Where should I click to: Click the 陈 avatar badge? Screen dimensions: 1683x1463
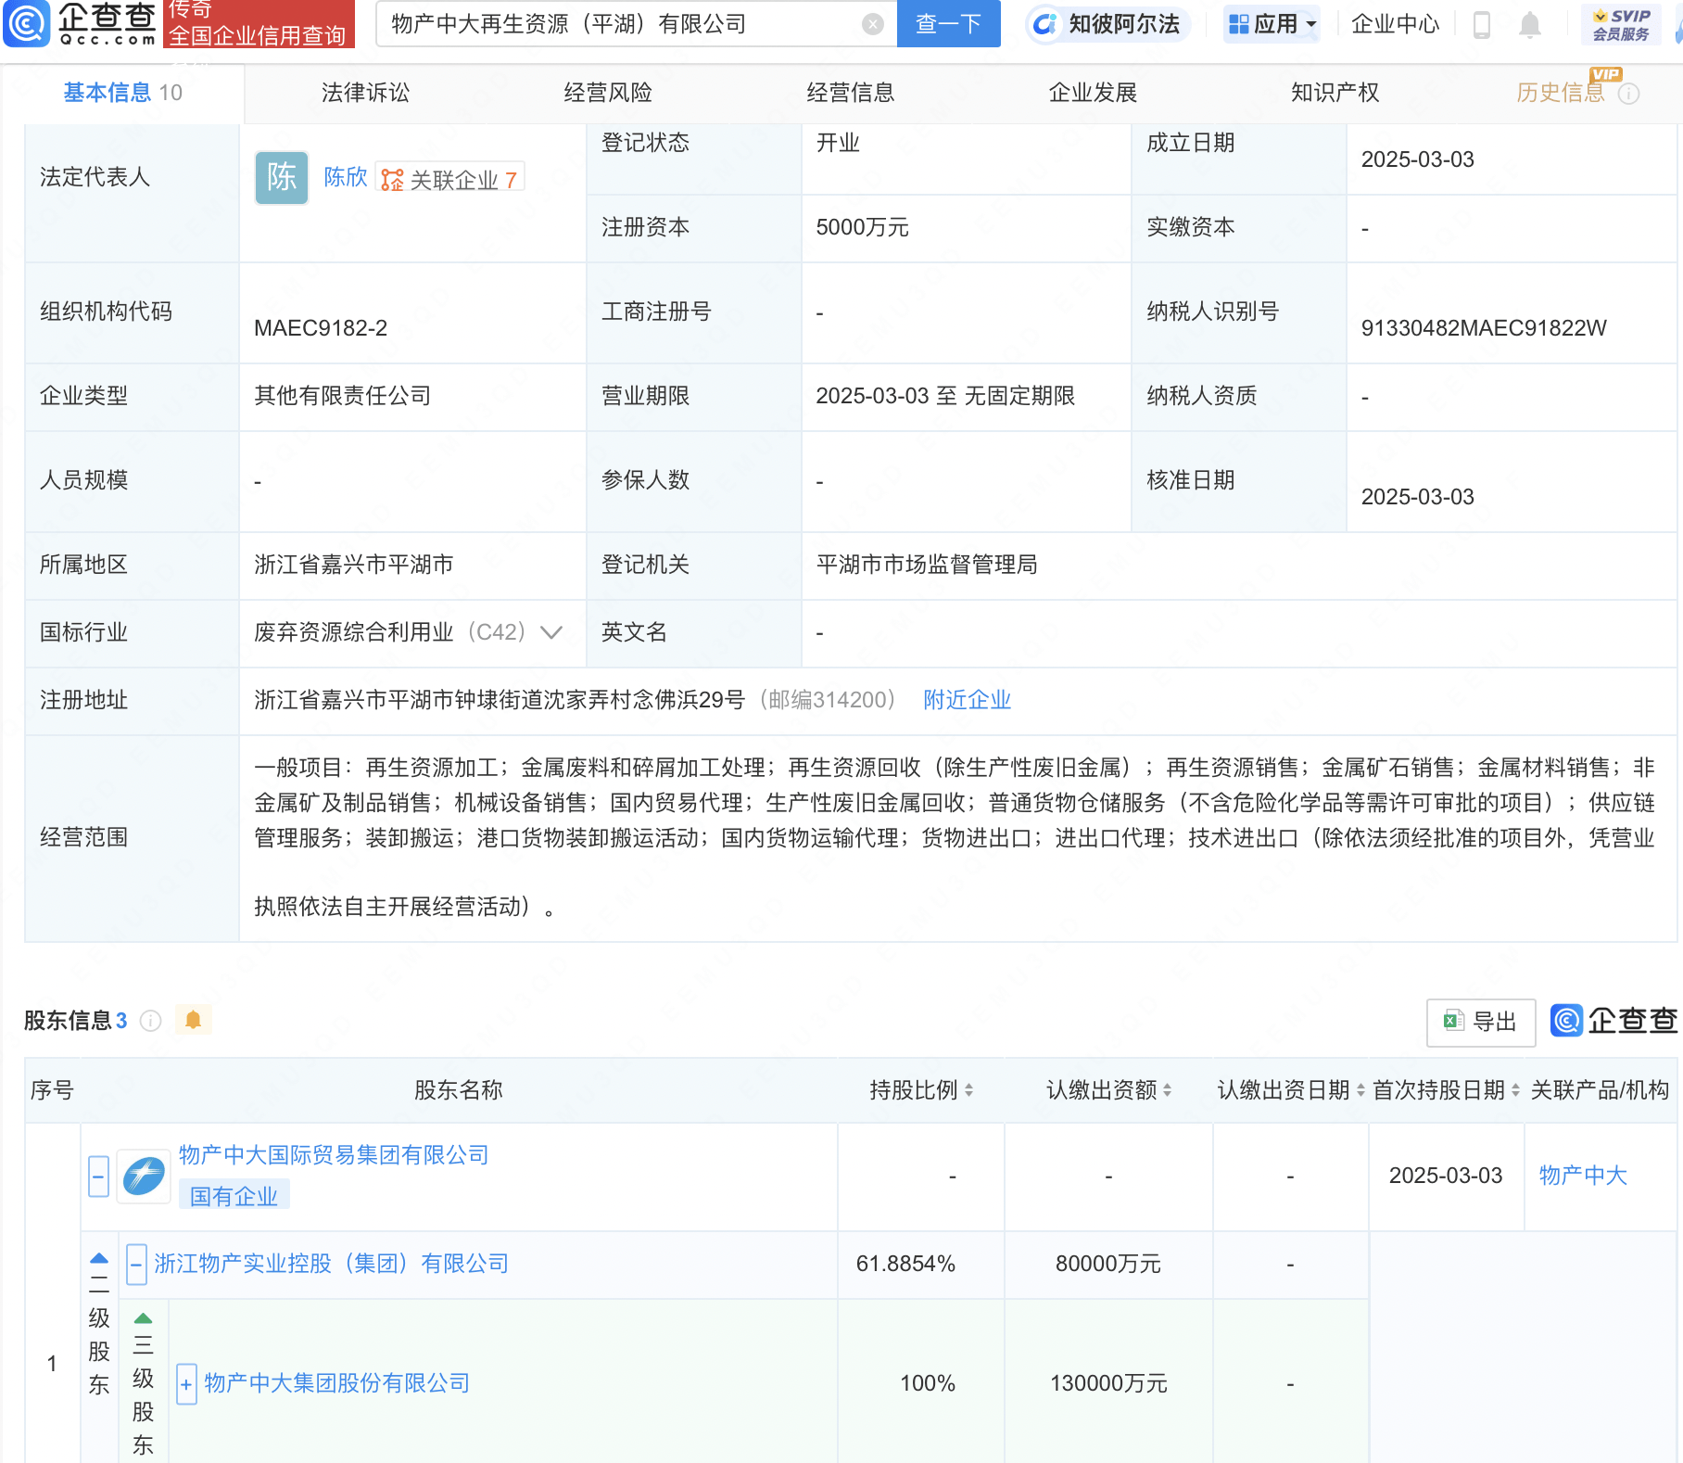(282, 177)
